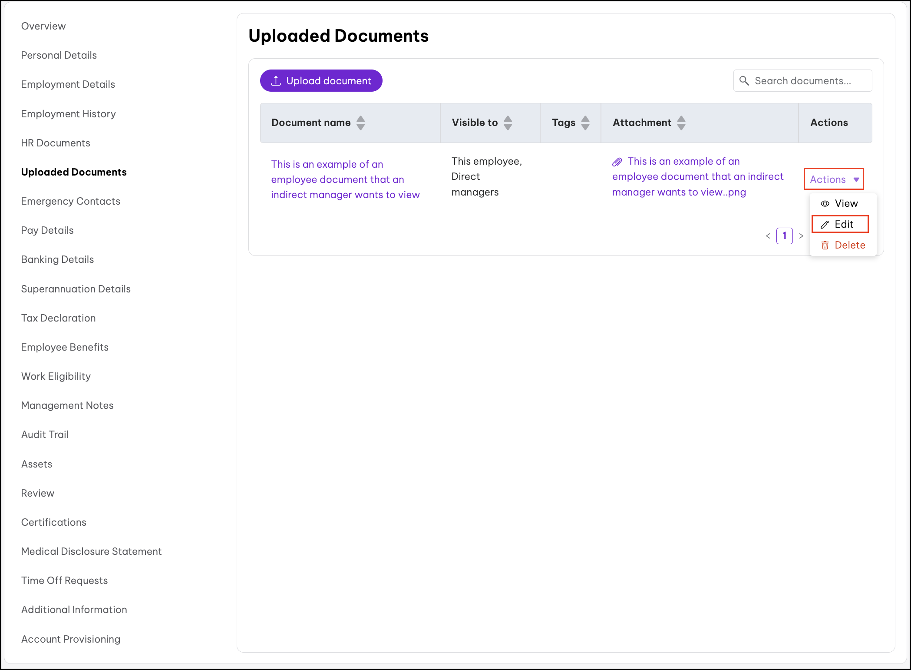Screen dimensions: 911x670
Task: Go to next page arrow
Action: pos(801,236)
